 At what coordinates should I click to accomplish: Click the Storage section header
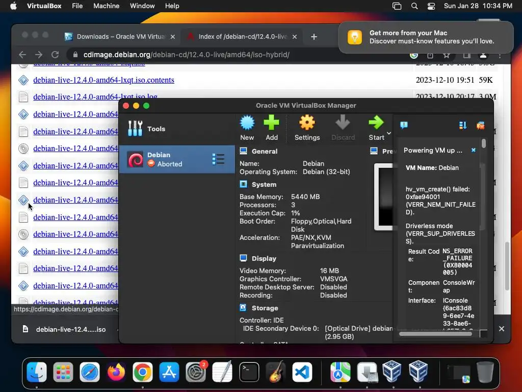coord(265,308)
